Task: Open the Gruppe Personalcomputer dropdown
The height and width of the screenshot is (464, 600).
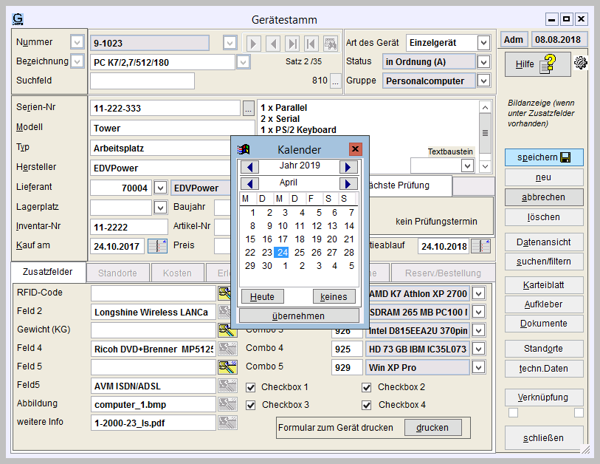Action: click(x=483, y=81)
